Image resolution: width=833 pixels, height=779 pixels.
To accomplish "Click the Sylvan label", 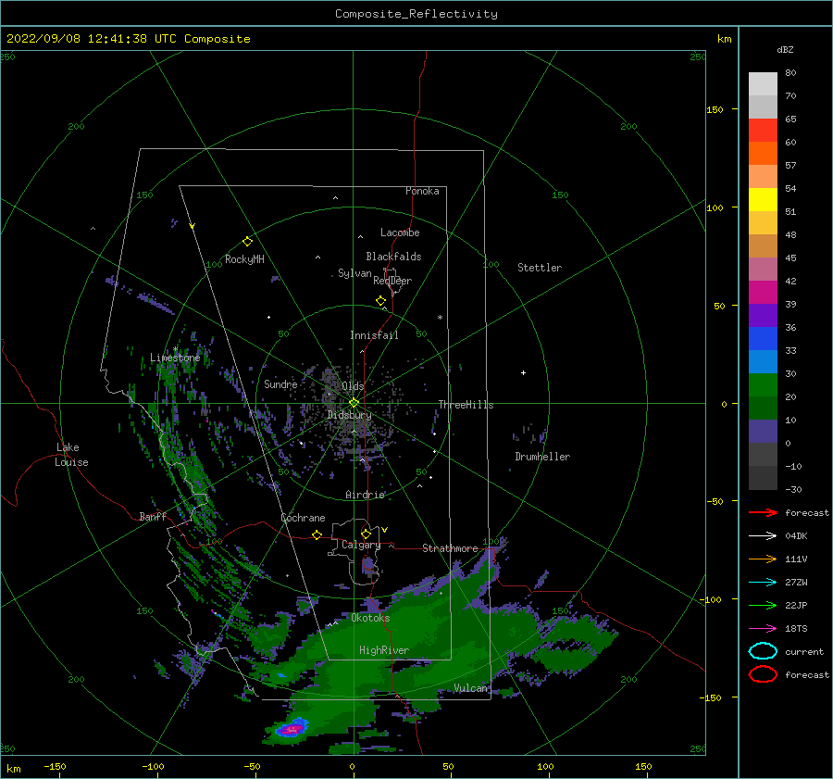I will [x=354, y=273].
